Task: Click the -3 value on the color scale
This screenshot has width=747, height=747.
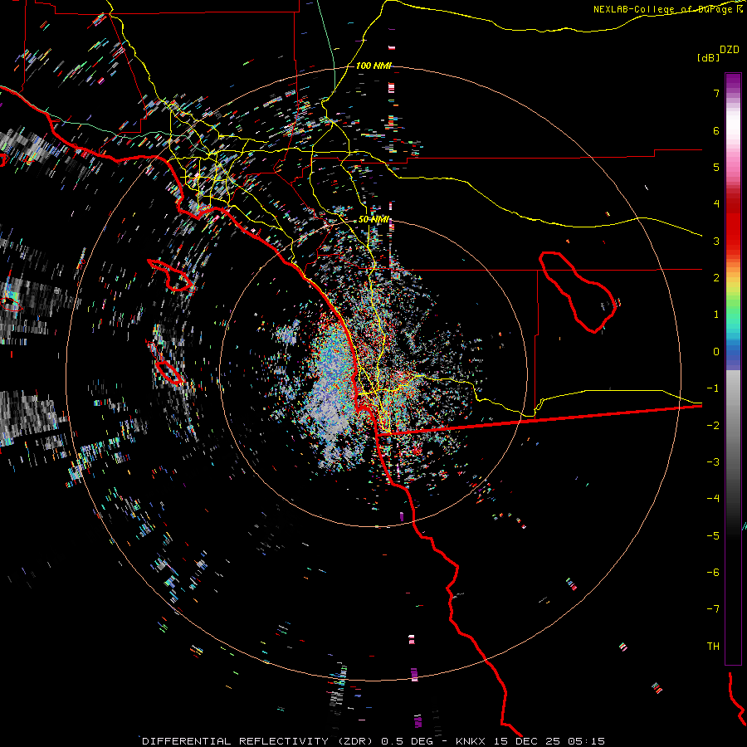Action: click(x=713, y=462)
